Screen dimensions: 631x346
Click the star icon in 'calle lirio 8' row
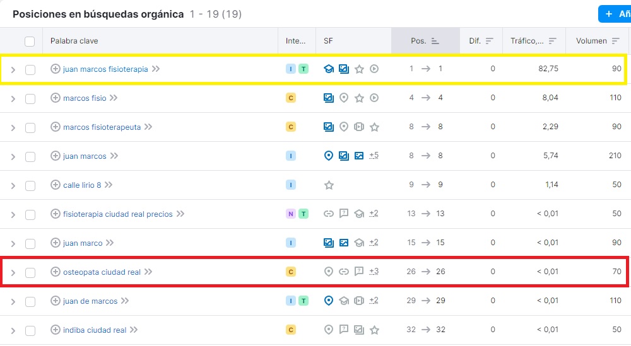point(329,185)
